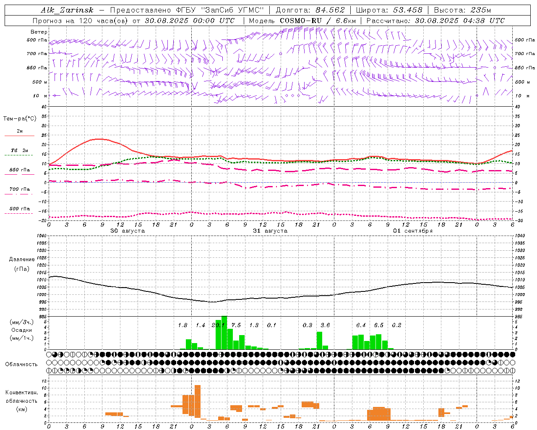This screenshot has width=537, height=430.
Task: Click the 850 гПа entry in the temperature legend
Action: (19, 170)
